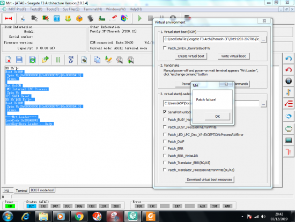The width and height of the screenshot is (295, 222).
Task: Click the green floppy save-as icon
Action: click(x=32, y=60)
